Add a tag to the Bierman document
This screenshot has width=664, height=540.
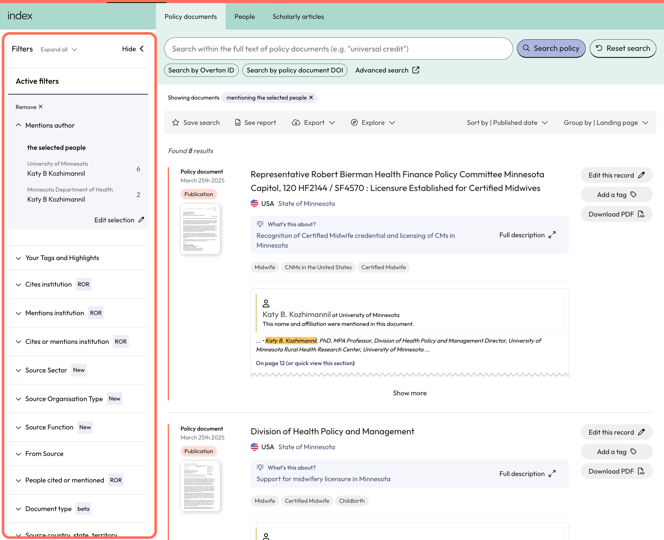617,195
